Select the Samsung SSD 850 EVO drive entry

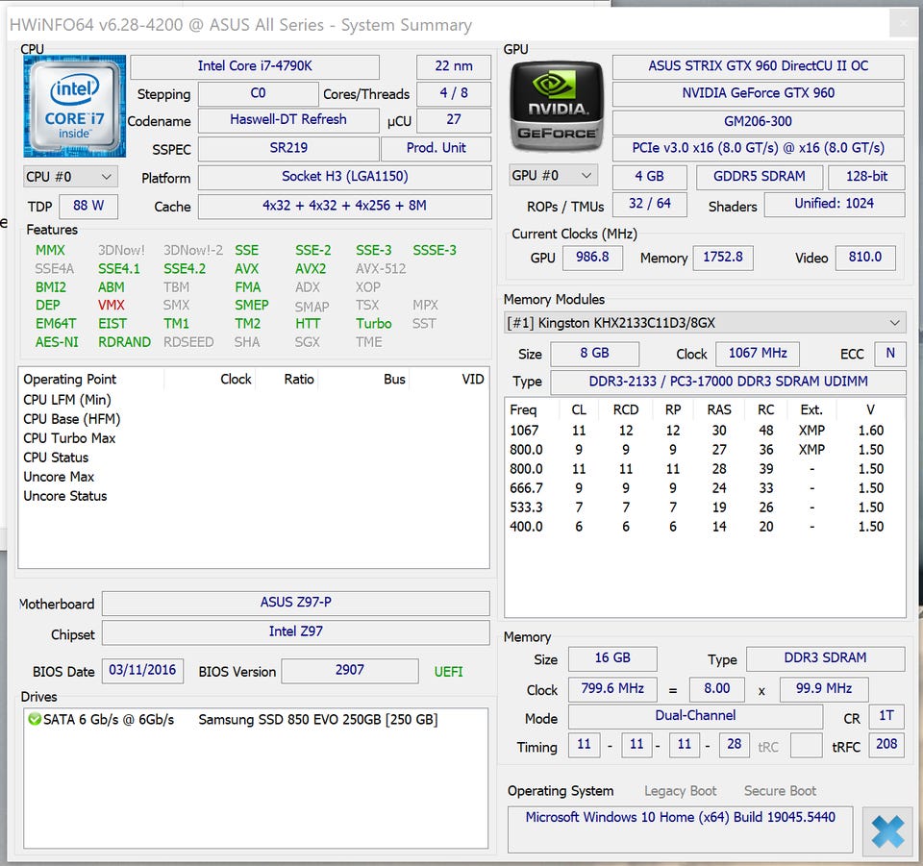[x=255, y=720]
